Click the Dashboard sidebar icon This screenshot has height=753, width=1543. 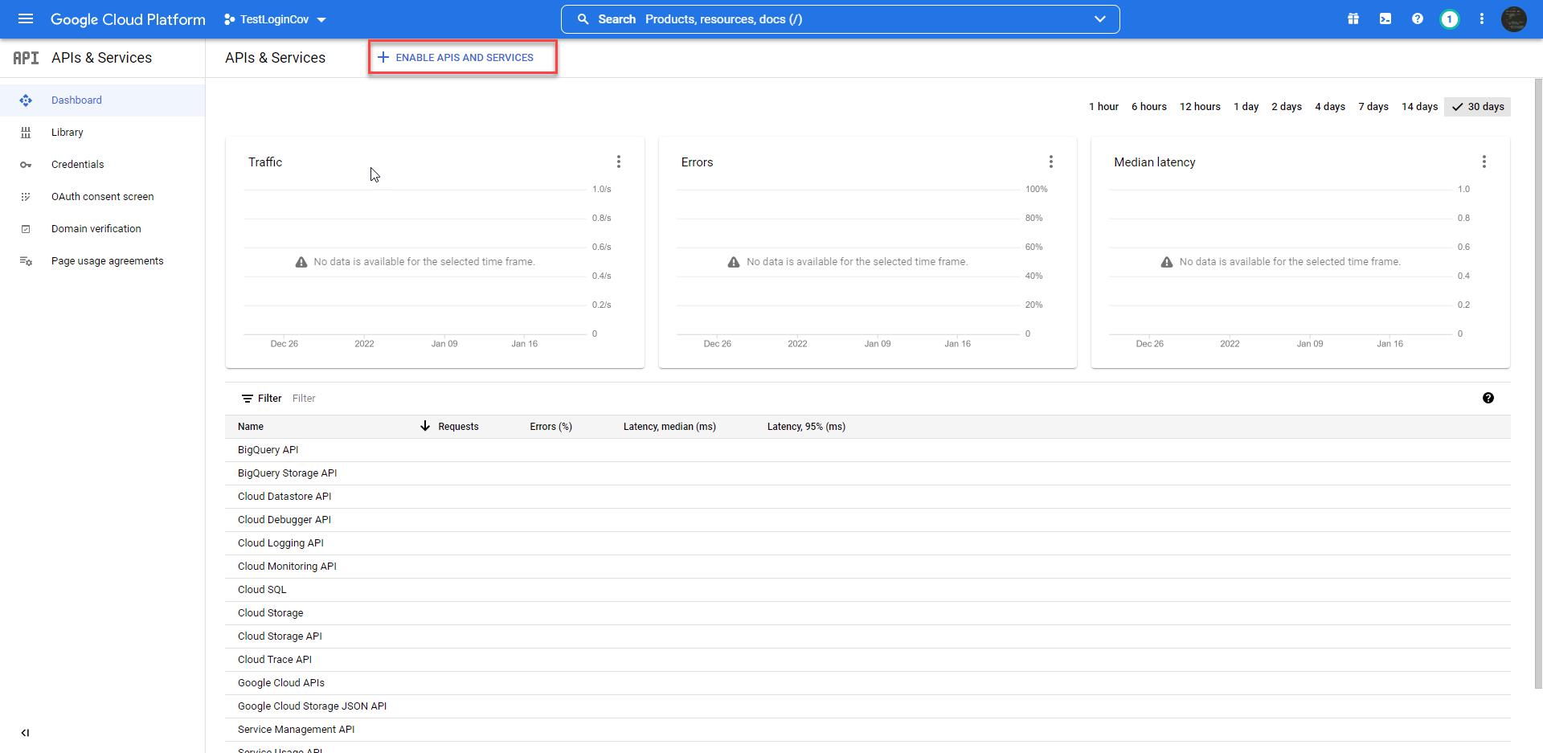pyautogui.click(x=26, y=100)
